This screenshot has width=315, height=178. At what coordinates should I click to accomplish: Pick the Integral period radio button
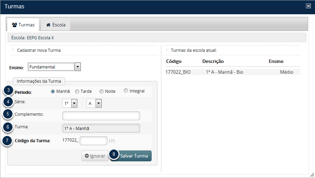[x=126, y=91]
